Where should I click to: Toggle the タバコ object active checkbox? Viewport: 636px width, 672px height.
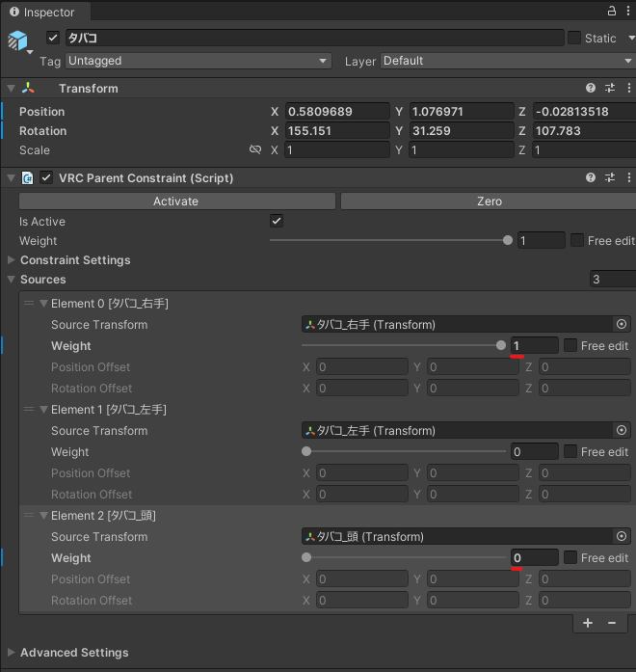click(x=53, y=38)
